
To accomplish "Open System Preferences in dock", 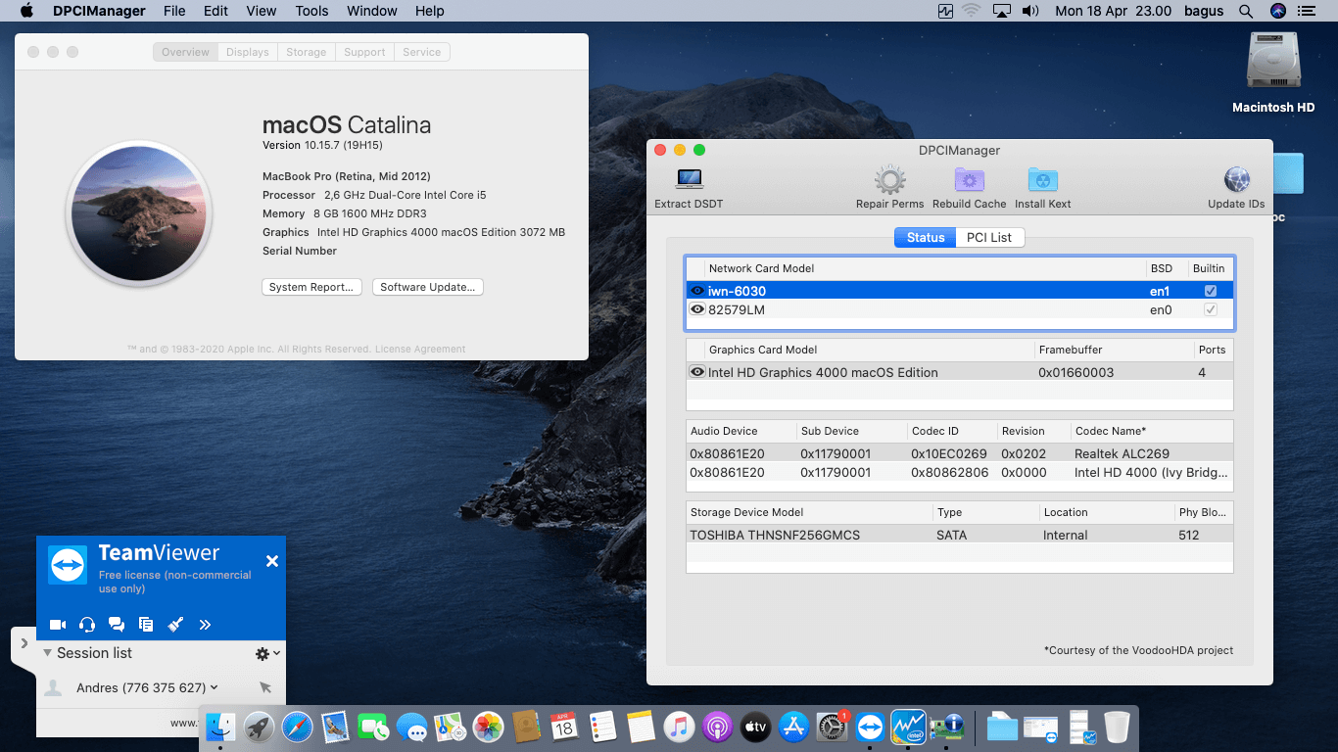I will point(832,727).
